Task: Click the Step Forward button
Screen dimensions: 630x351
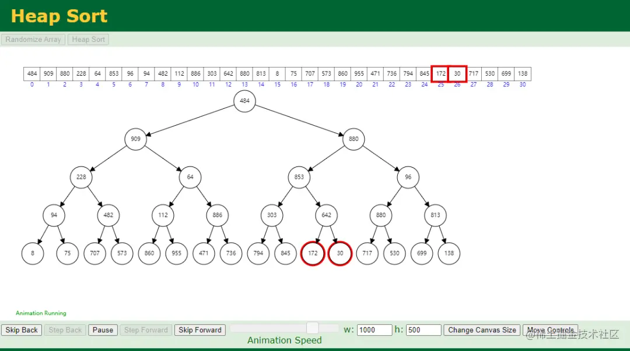Action: [x=146, y=329]
